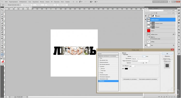
Task: Select the Lasso tool
Action: pos(2,14)
